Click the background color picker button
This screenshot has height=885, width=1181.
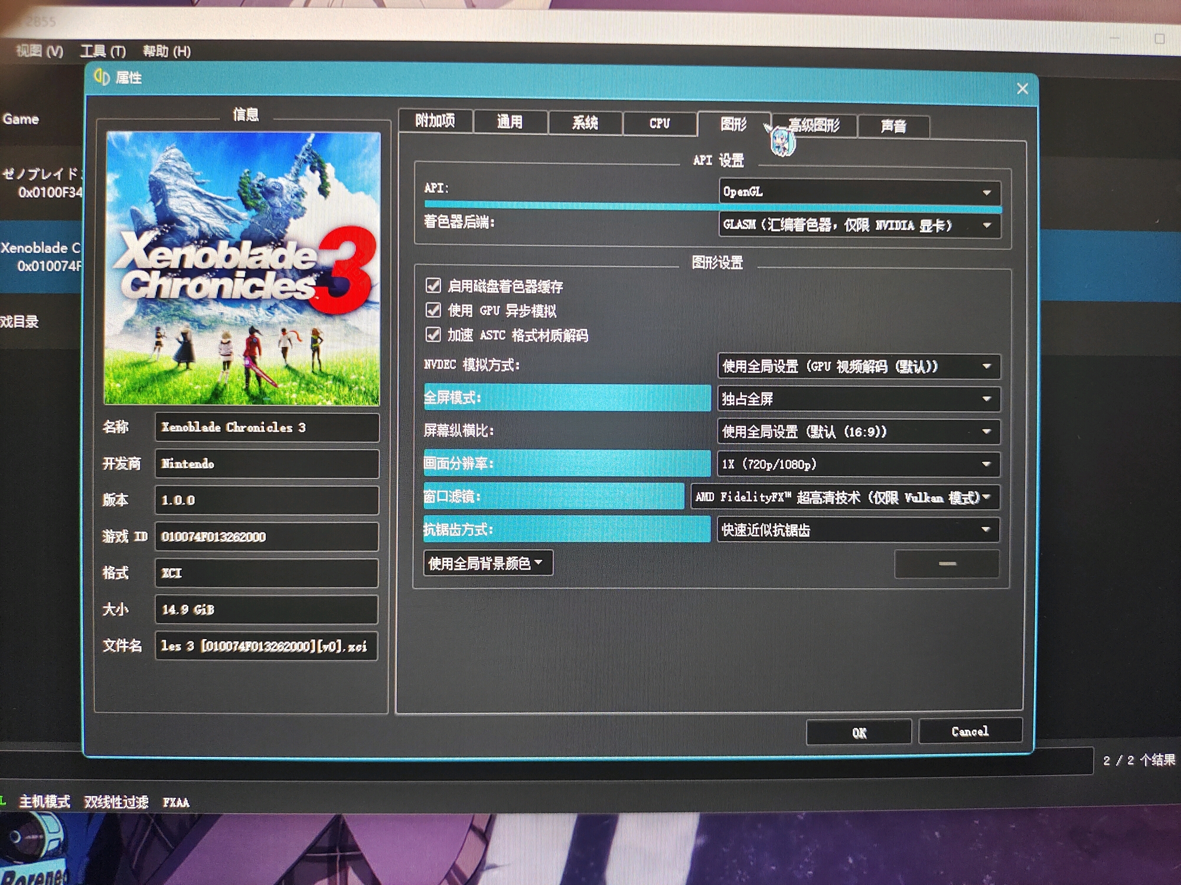(x=947, y=563)
